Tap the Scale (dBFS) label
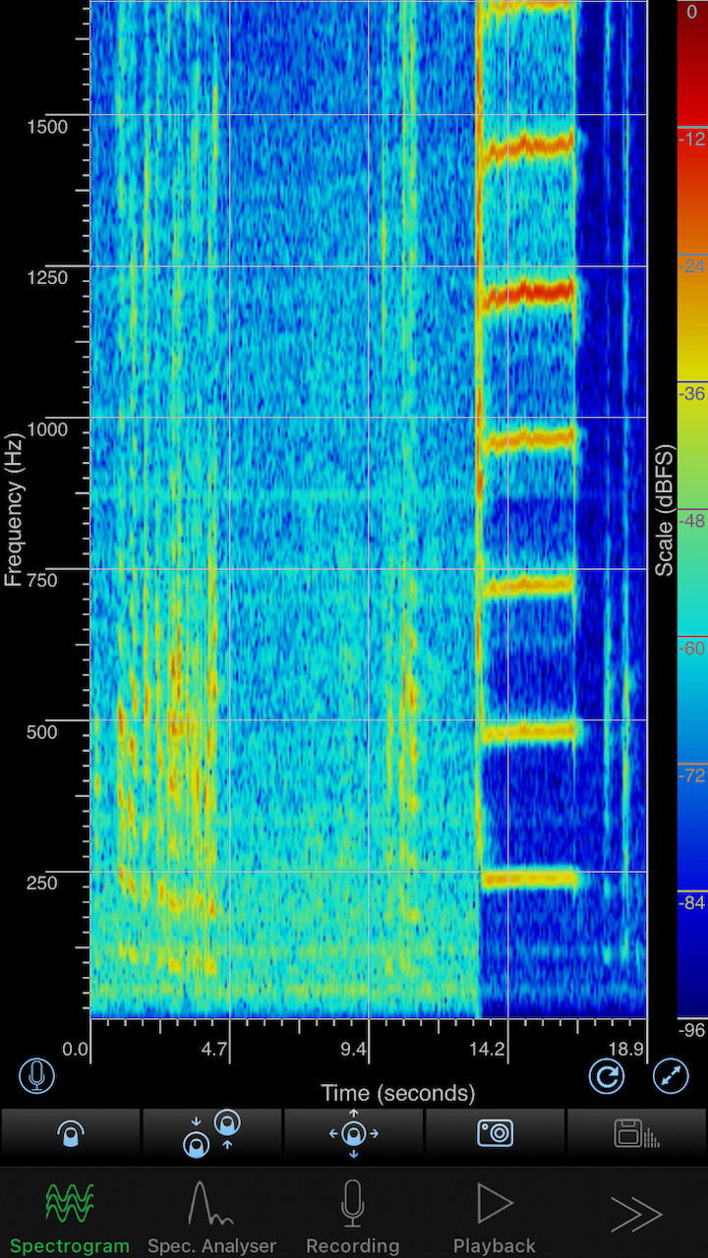The width and height of the screenshot is (708, 1258). pyautogui.click(x=666, y=509)
